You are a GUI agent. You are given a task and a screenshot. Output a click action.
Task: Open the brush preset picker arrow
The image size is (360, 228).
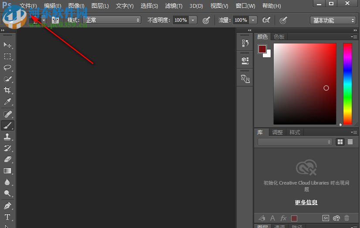[x=44, y=20]
